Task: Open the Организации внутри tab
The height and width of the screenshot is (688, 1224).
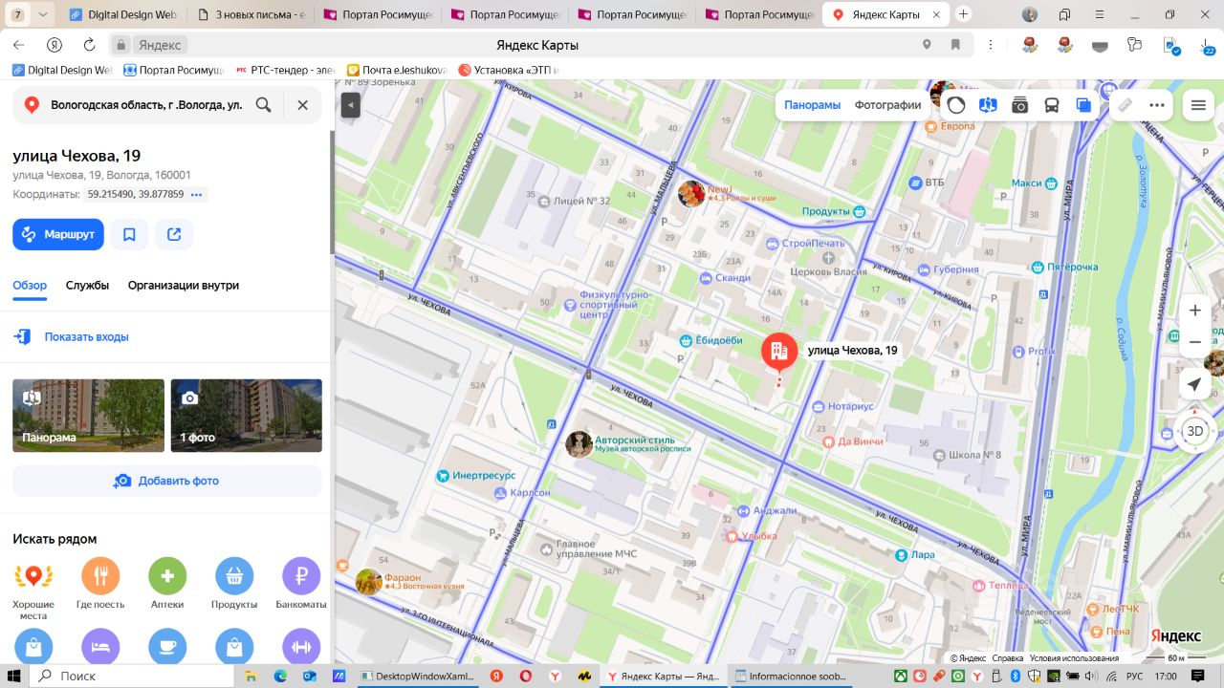Action: click(x=184, y=285)
